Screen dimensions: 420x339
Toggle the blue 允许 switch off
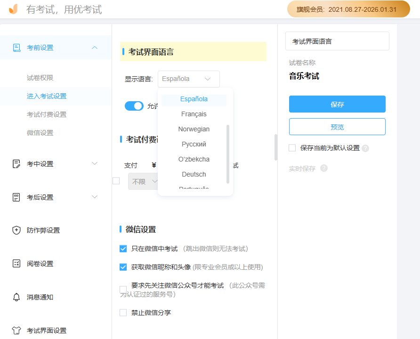click(134, 106)
